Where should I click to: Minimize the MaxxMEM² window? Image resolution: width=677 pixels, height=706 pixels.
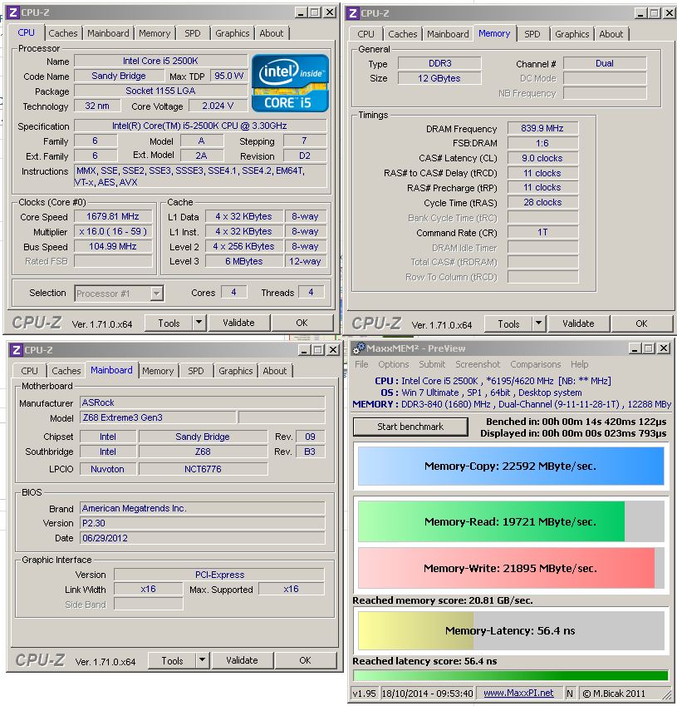635,348
